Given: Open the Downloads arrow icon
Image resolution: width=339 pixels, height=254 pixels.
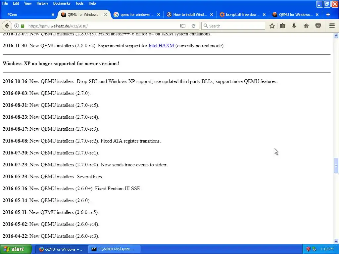Looking at the screenshot, I should tap(294, 26).
